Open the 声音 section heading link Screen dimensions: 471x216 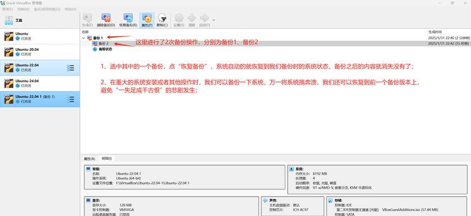pos(273,200)
